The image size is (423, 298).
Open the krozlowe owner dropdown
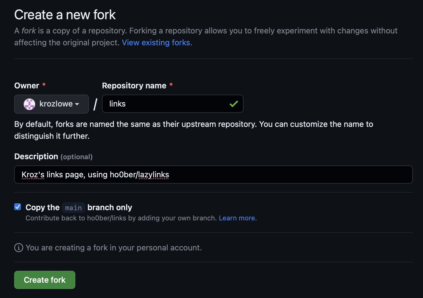coord(52,104)
